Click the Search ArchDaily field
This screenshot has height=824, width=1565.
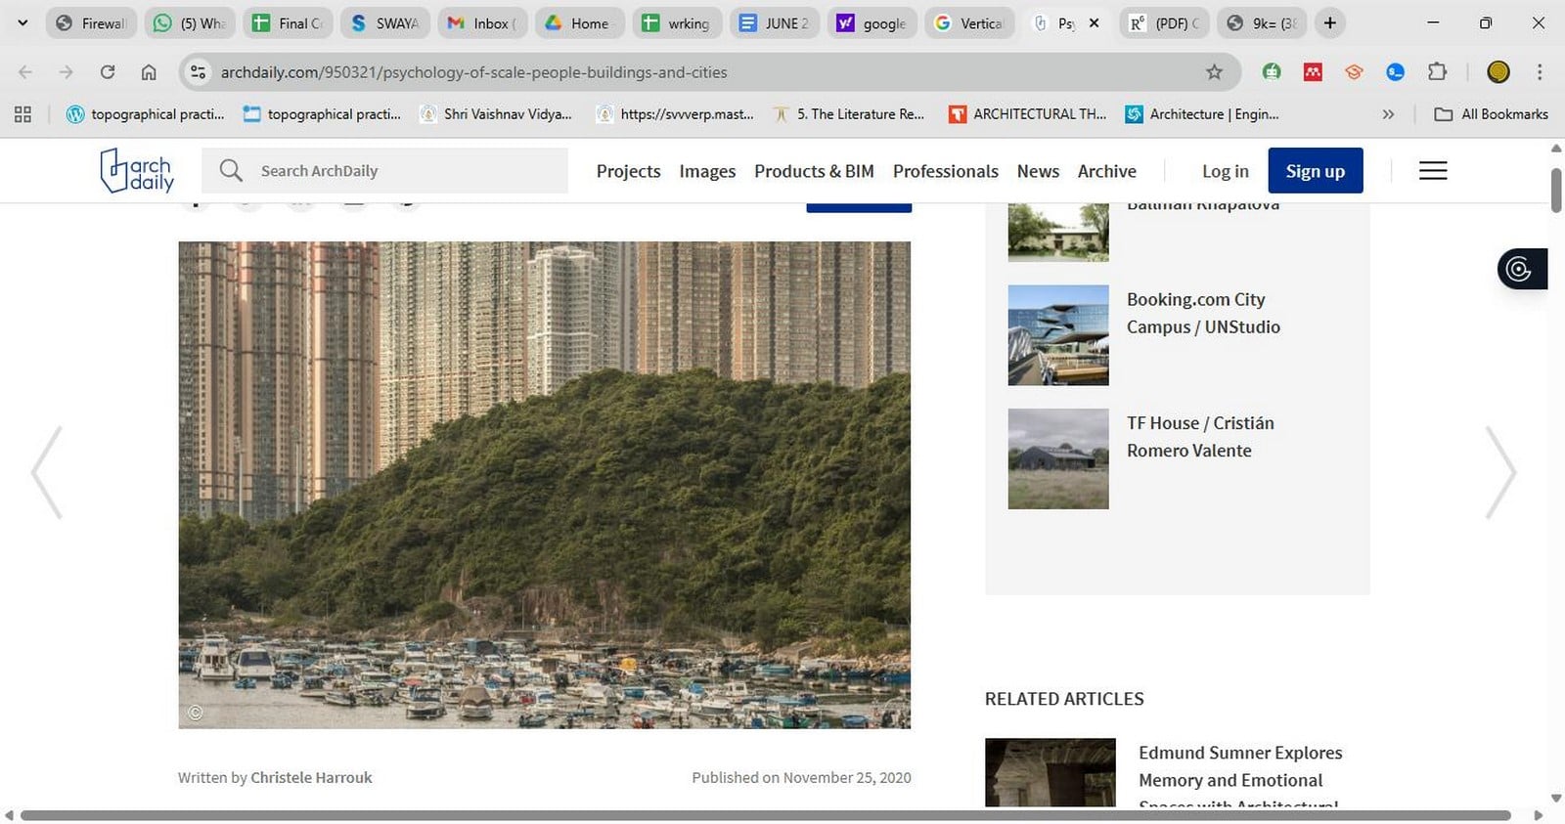pos(384,171)
